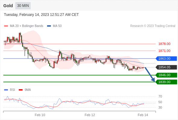Toggle the MA 20 + Bollinger Bands legend
This screenshot has width=178, height=120.
[x=24, y=26]
